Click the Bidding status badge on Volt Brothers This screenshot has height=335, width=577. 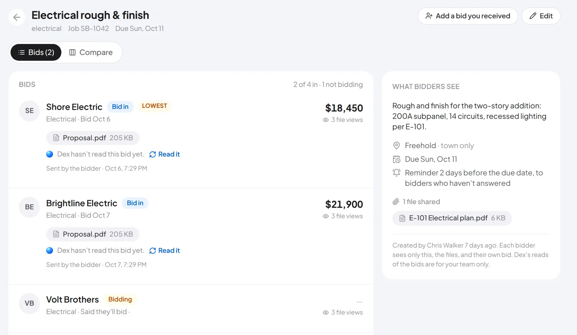120,299
